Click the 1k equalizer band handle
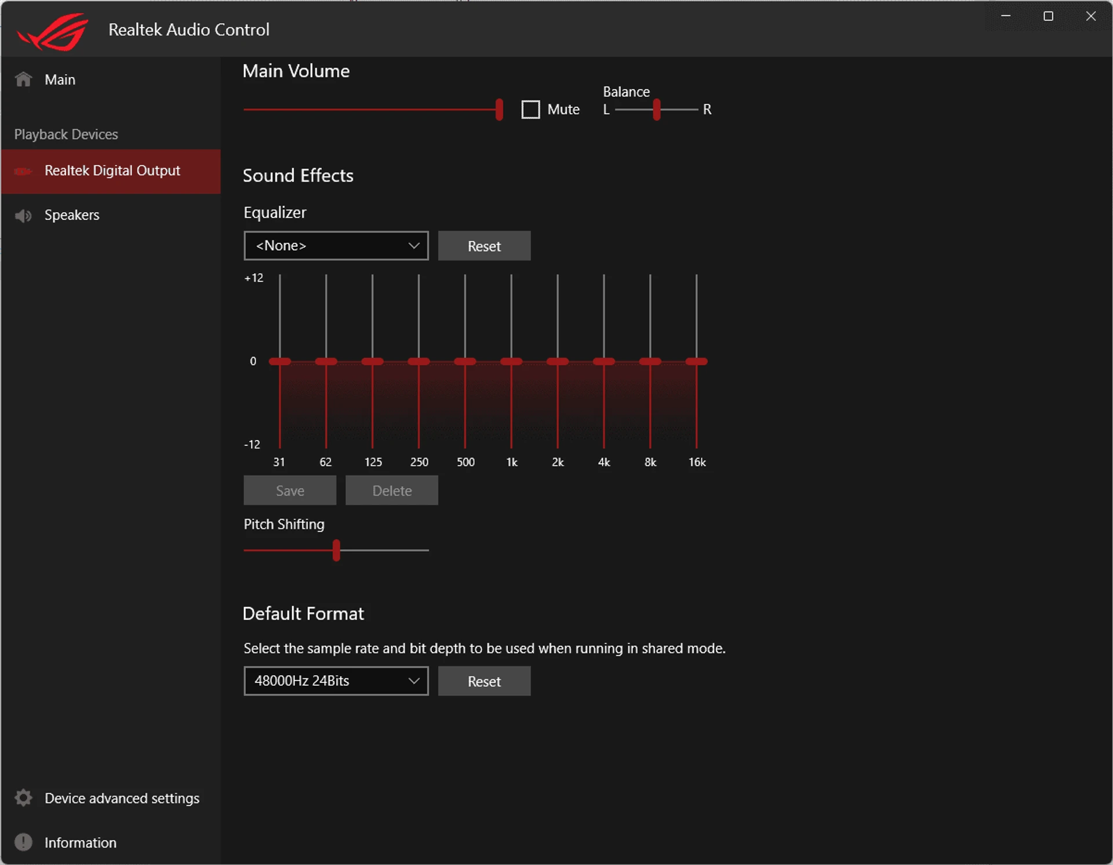Screen dimensions: 1113x865 (x=511, y=362)
